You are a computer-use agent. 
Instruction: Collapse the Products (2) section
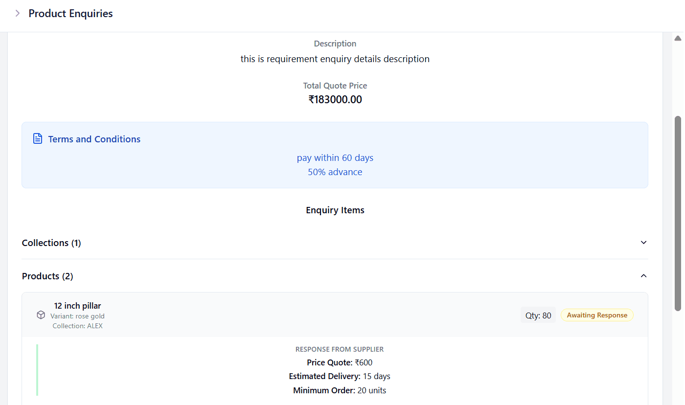(643, 275)
